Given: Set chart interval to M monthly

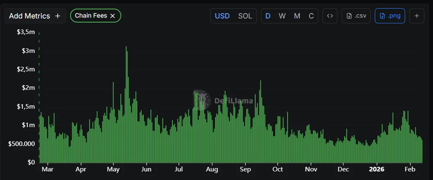Looking at the screenshot, I should pyautogui.click(x=297, y=16).
